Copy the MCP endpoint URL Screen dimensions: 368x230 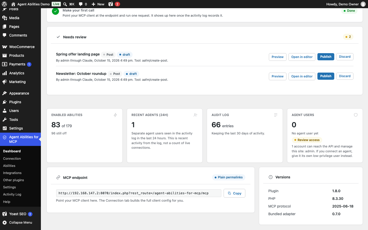point(234,193)
